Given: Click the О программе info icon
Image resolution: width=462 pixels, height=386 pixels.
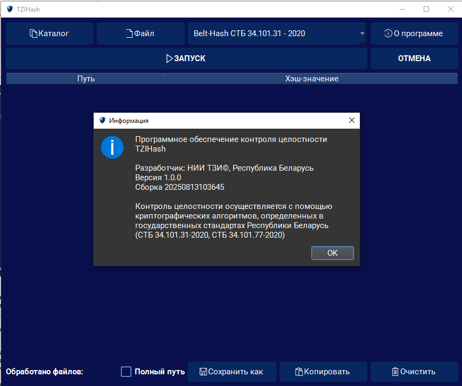Looking at the screenshot, I should click(388, 33).
